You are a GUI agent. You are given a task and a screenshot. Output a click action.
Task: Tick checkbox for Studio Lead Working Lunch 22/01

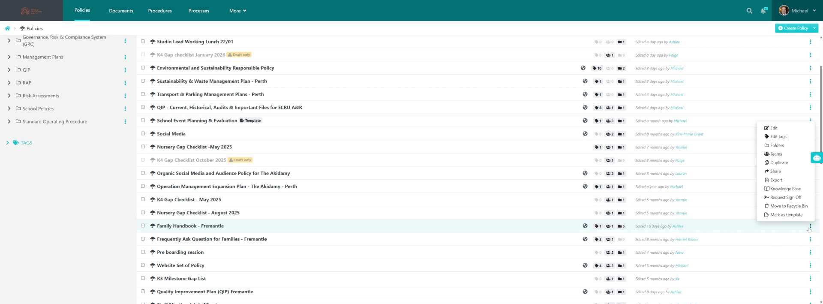point(143,42)
